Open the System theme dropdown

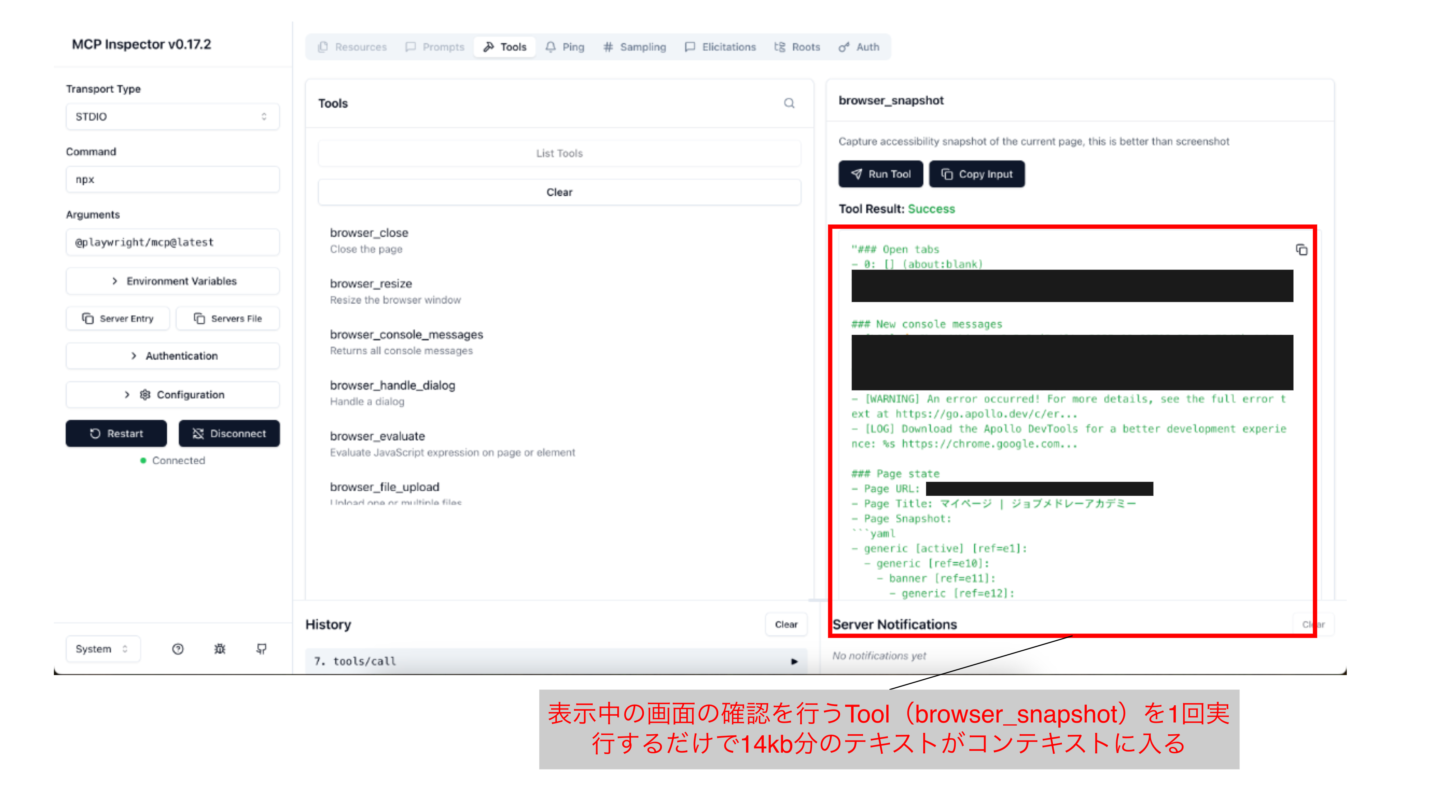coord(102,649)
